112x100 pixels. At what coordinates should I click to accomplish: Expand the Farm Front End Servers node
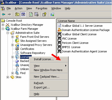(12, 37)
